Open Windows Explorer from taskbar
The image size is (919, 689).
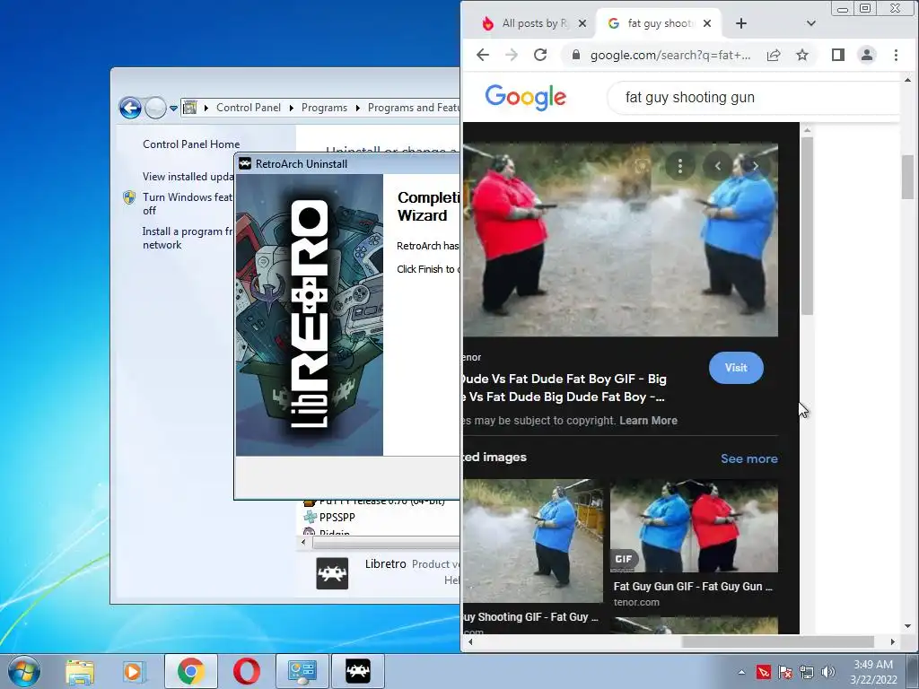tap(80, 671)
